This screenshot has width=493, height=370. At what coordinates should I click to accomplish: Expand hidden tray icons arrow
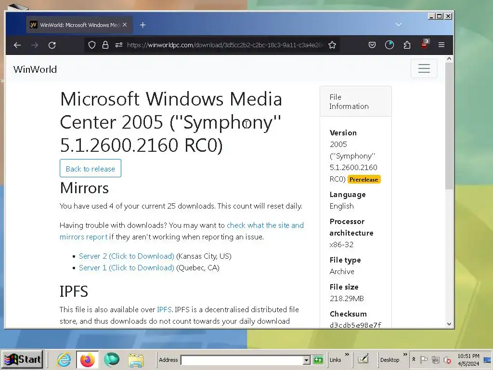414,359
